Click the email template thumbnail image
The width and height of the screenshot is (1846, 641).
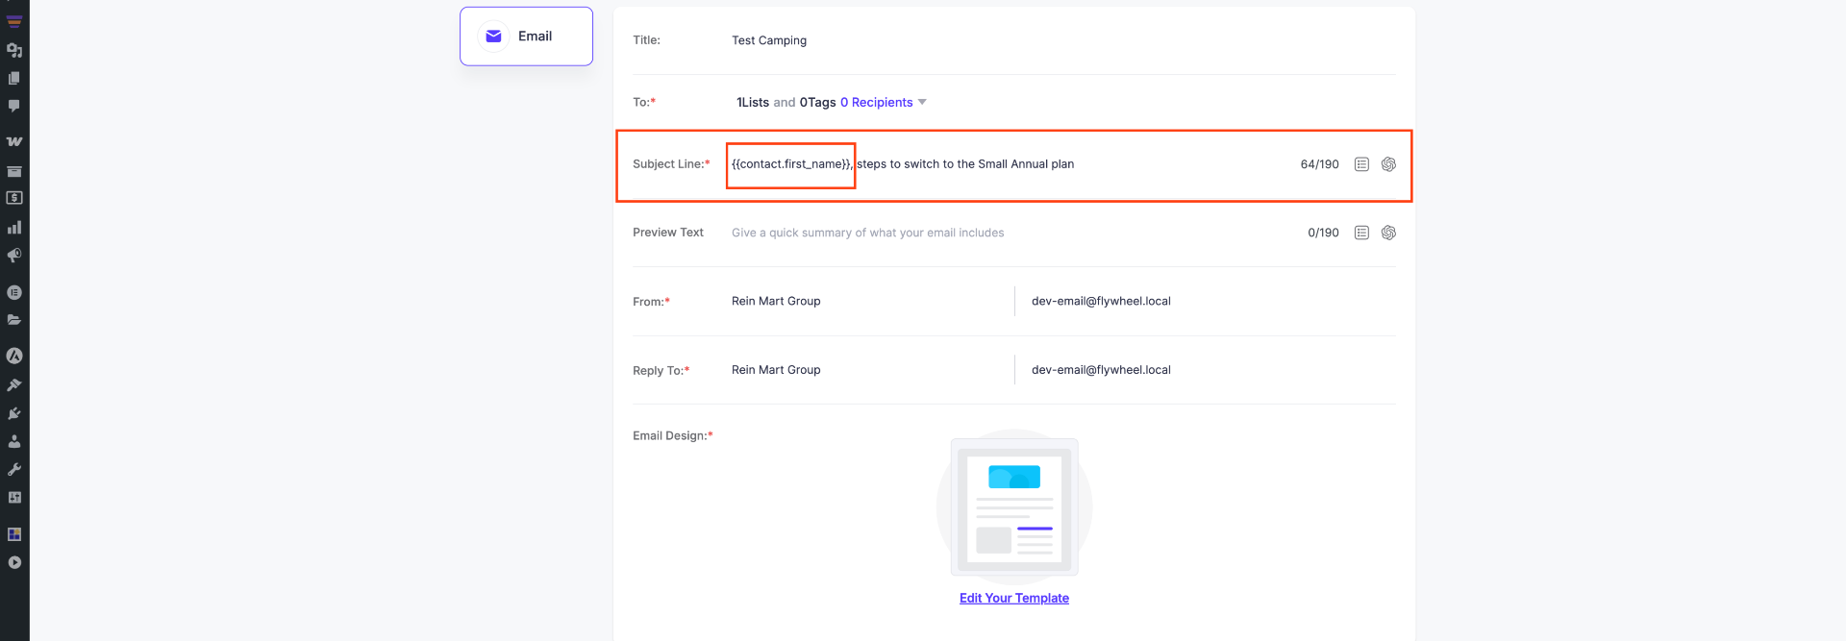pos(1014,506)
